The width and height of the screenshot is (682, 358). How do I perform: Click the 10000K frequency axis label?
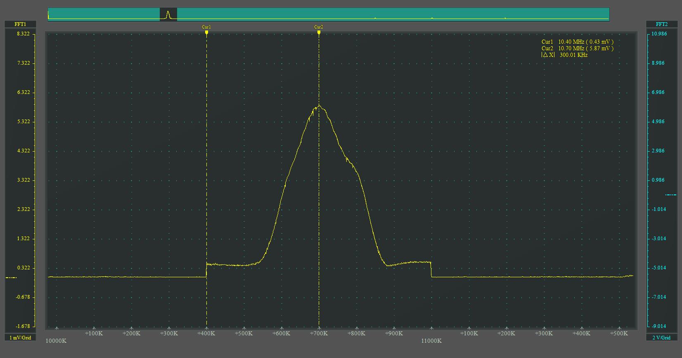tap(56, 341)
